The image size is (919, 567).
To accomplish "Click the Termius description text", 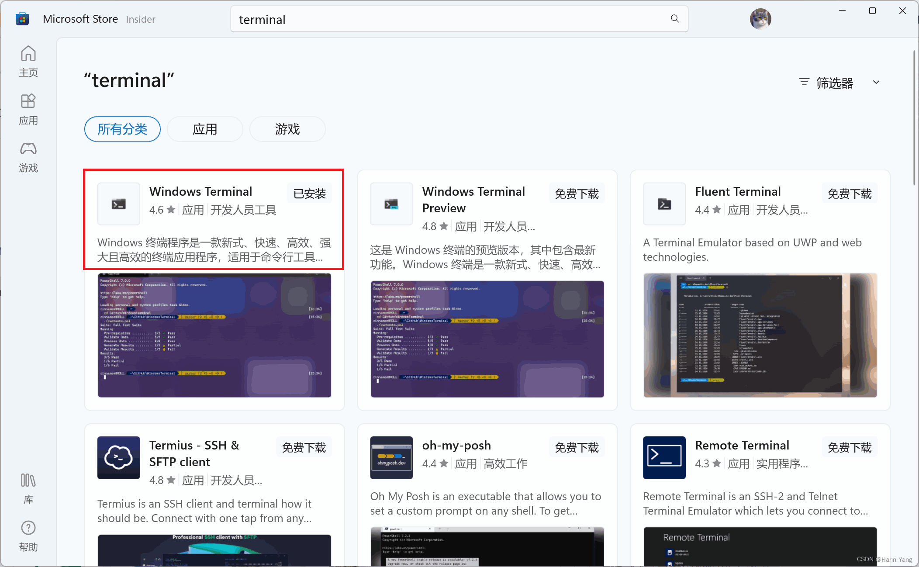I will (204, 511).
